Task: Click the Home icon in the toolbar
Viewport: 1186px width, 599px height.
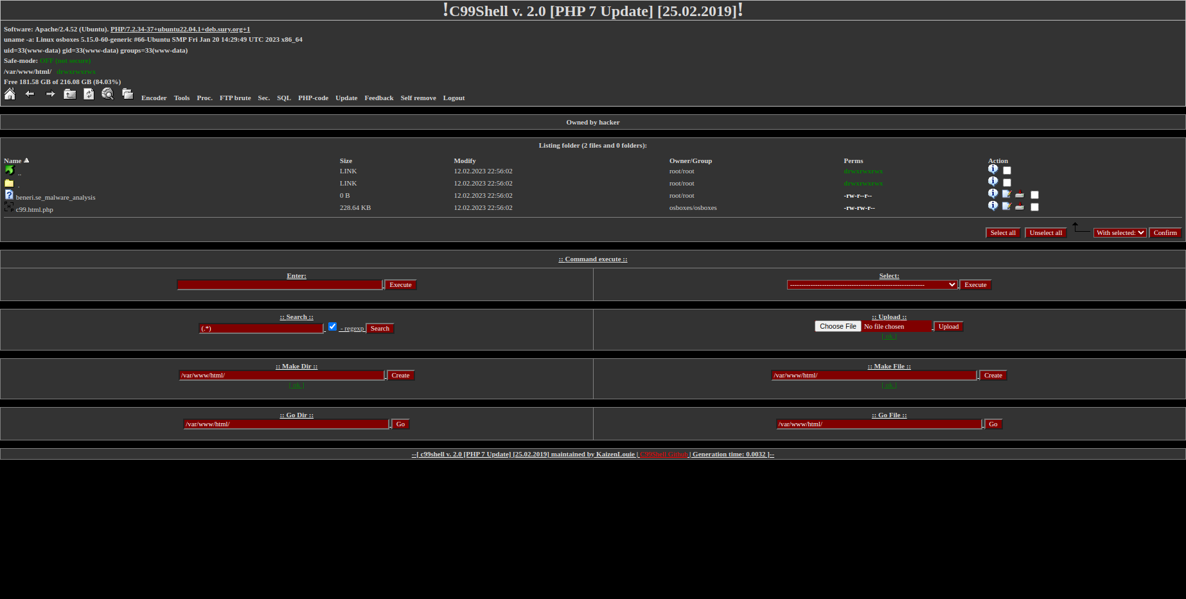Action: tap(10, 94)
